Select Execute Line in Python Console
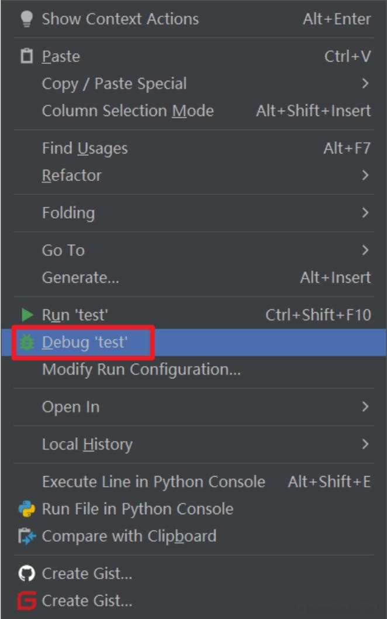 click(x=193, y=481)
